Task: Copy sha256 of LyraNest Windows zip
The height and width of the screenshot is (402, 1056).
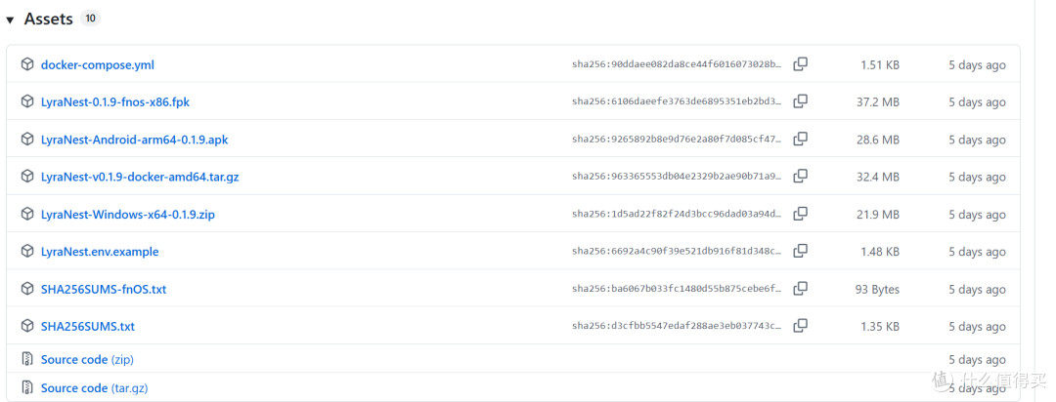Action: [x=800, y=214]
